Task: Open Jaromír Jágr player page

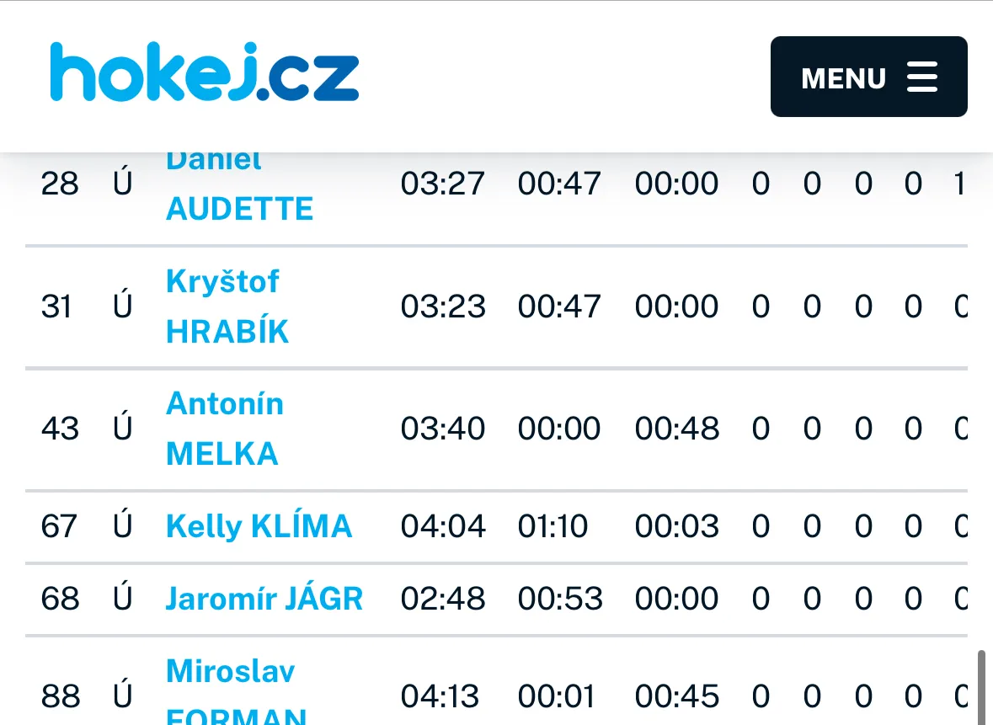Action: 264,599
